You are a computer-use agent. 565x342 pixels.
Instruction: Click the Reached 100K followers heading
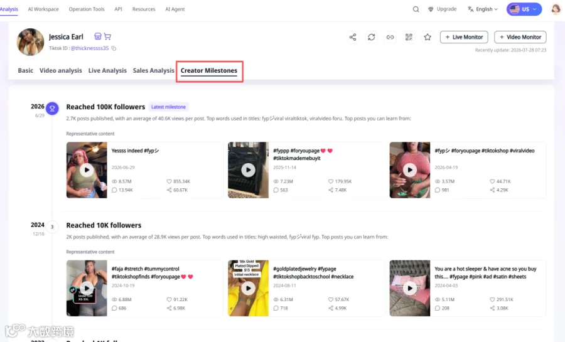105,107
